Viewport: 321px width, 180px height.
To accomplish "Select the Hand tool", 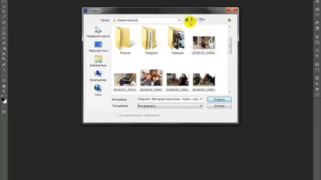I will point(4,86).
